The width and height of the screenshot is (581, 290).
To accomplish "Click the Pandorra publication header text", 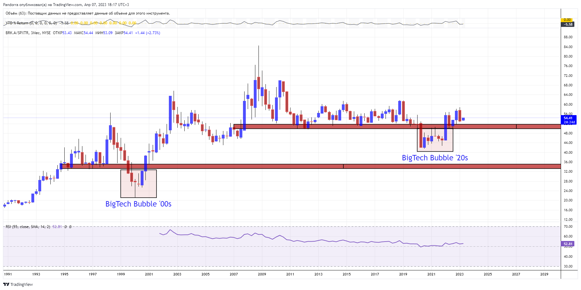I will (x=66, y=5).
